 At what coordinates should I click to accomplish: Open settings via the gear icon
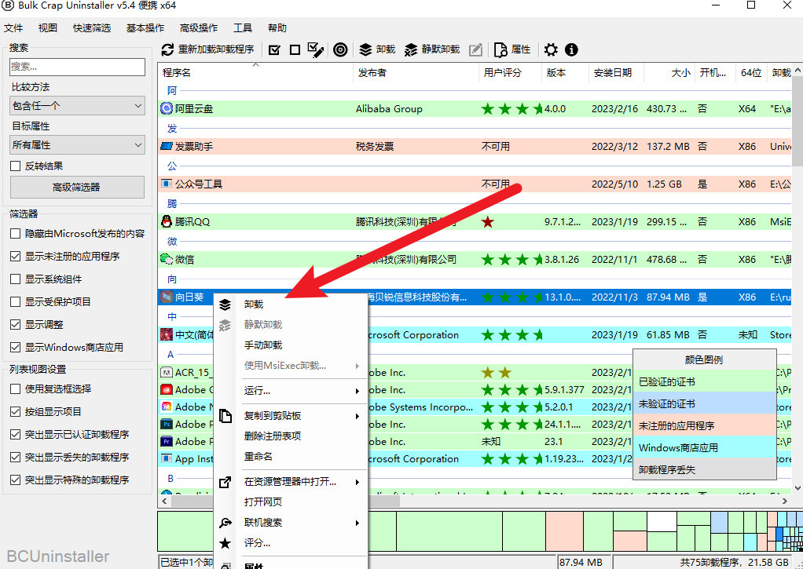click(x=551, y=49)
